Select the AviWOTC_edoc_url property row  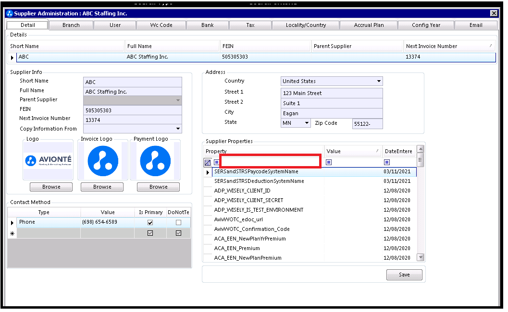point(310,219)
